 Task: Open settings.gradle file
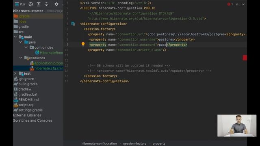(28, 110)
